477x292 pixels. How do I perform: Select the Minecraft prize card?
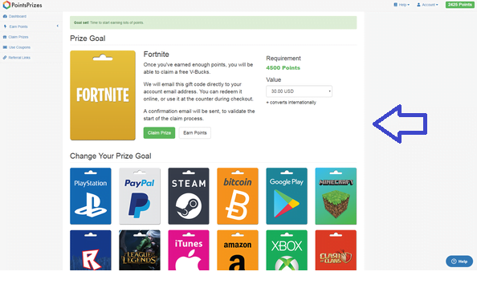tap(336, 197)
